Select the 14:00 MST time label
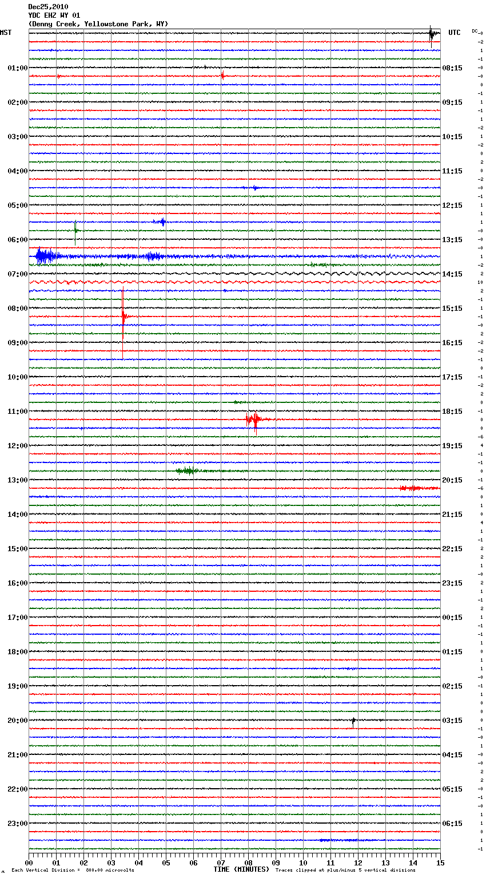This screenshot has height=878, width=486. coord(18,515)
